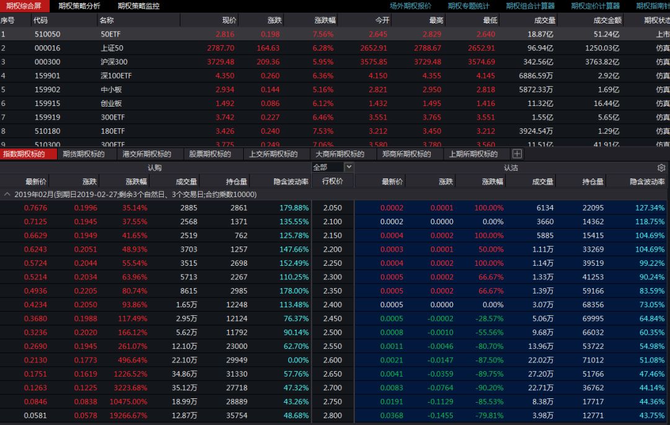Open the 期权策略监控 tab
This screenshot has height=425, width=670.
(138, 6)
